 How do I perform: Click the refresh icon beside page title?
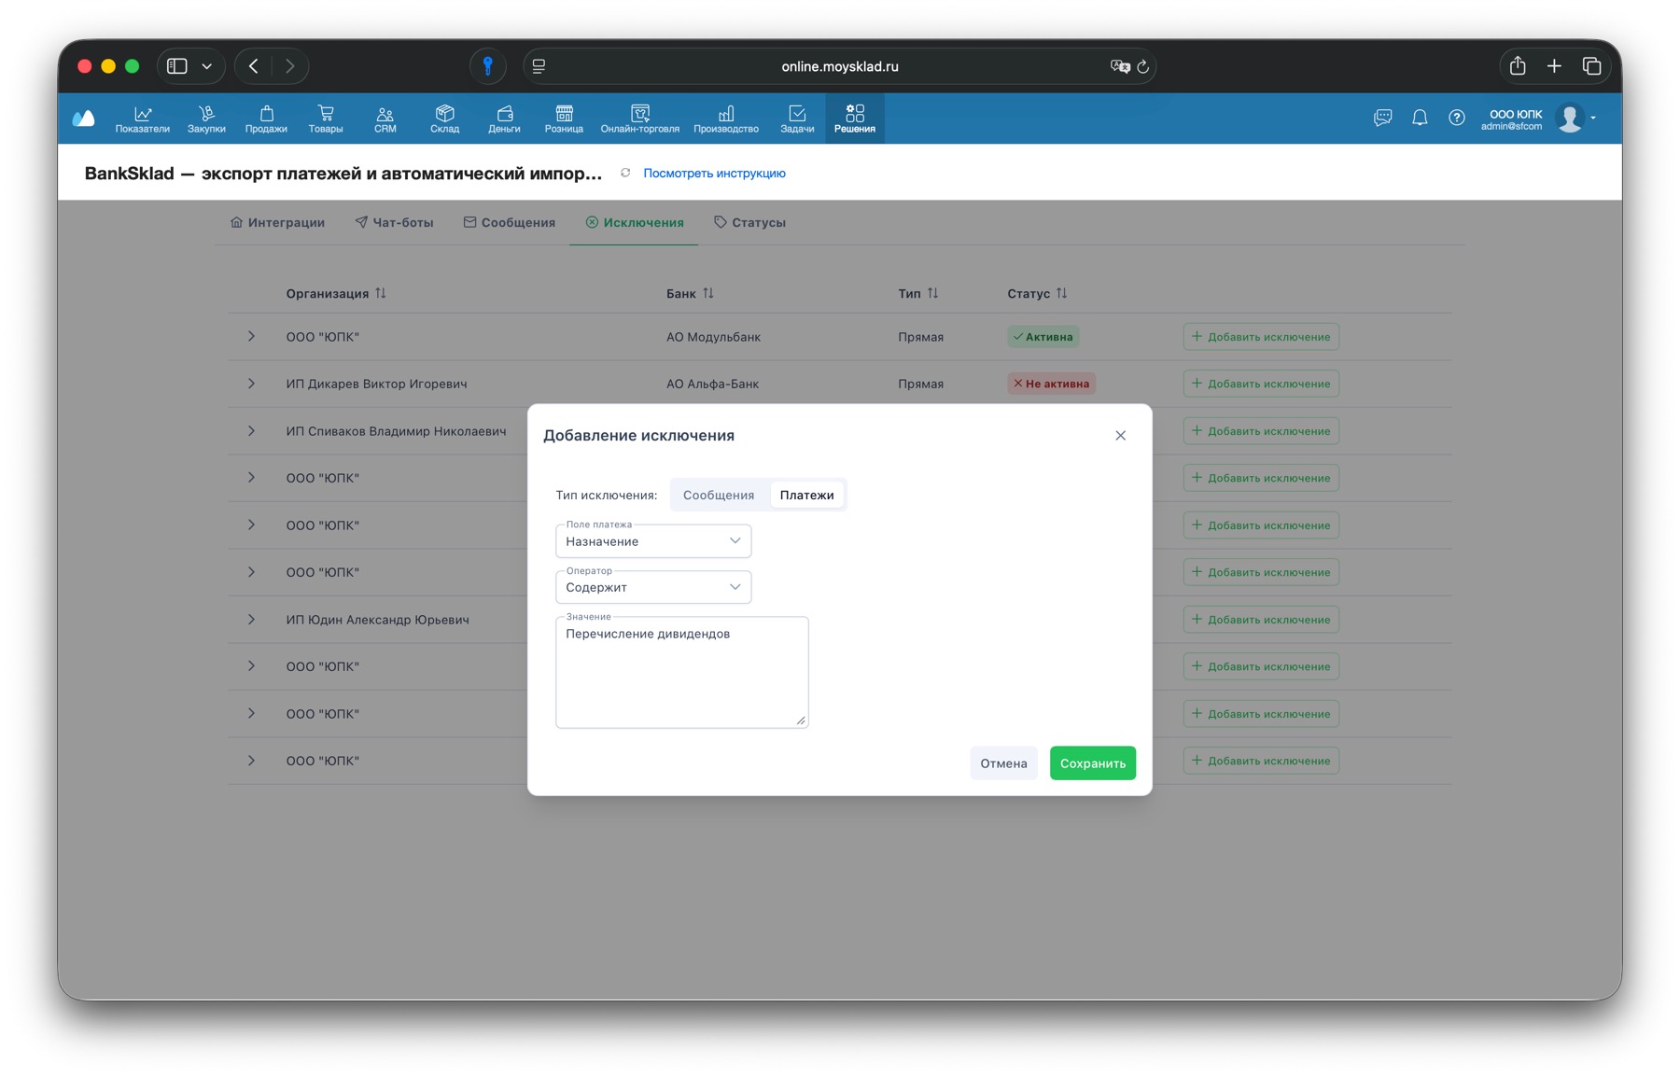[625, 173]
